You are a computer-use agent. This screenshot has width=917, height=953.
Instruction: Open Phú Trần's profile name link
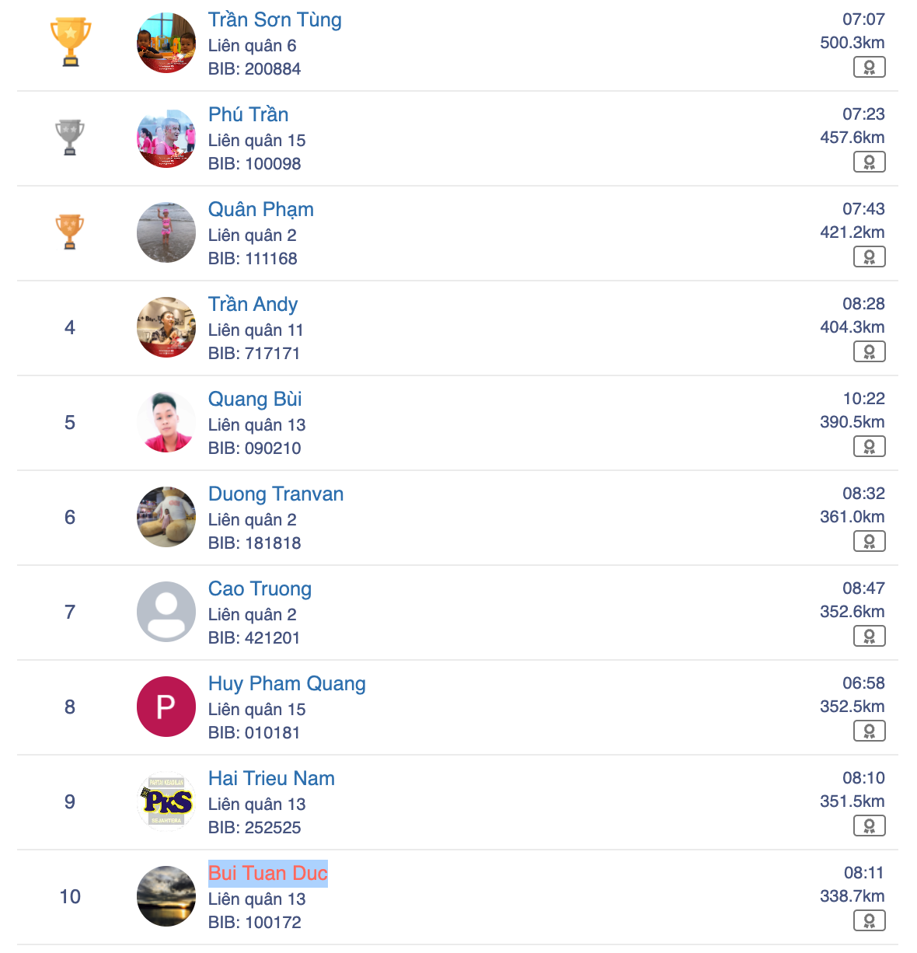248,115
